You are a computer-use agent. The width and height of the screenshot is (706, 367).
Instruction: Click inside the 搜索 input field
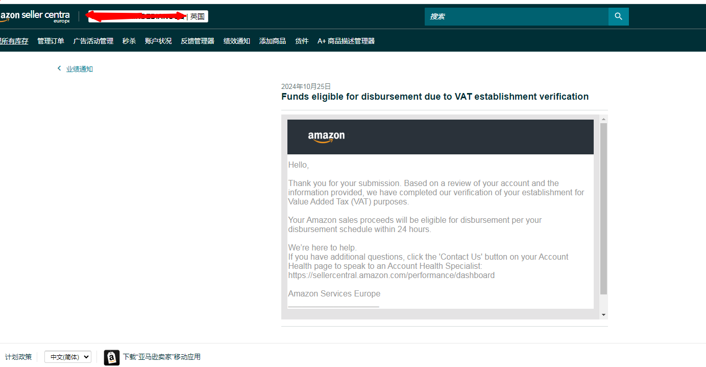tap(517, 16)
